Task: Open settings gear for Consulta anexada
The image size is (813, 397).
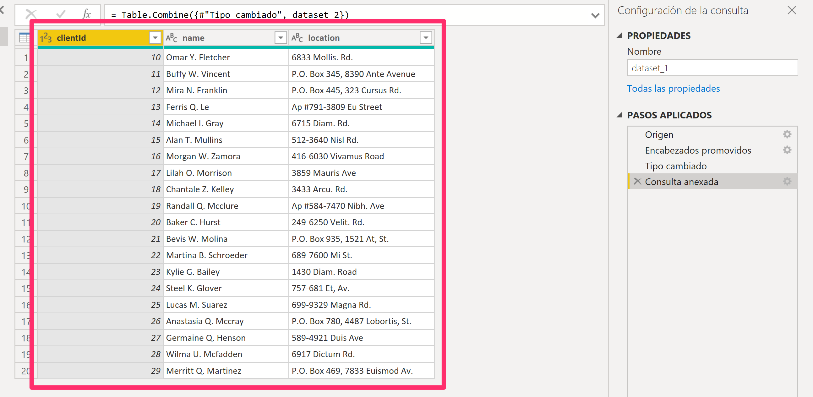Action: [x=787, y=182]
